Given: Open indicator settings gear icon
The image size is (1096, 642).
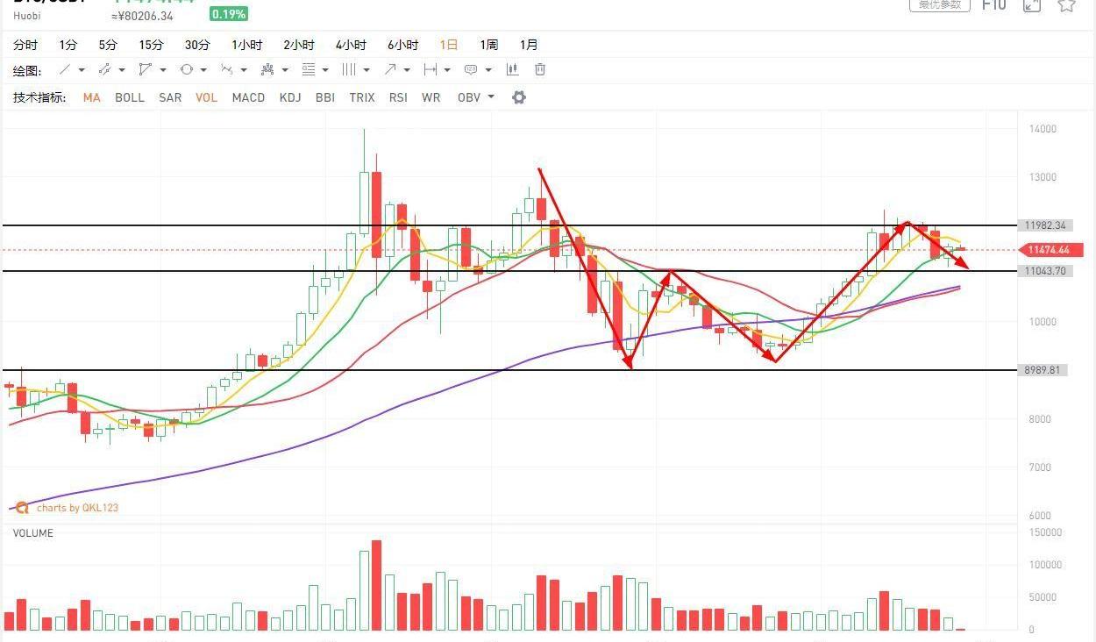Looking at the screenshot, I should click(x=518, y=97).
